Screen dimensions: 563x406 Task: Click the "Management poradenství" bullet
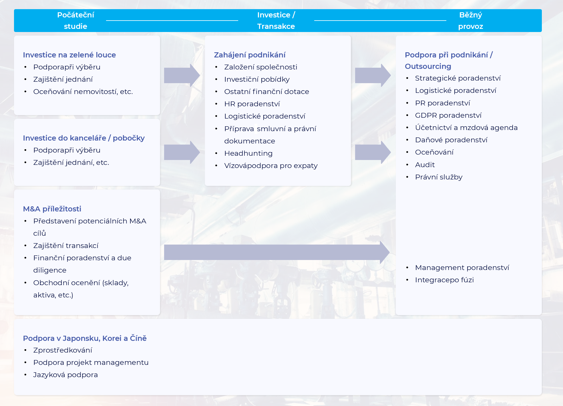tap(462, 268)
